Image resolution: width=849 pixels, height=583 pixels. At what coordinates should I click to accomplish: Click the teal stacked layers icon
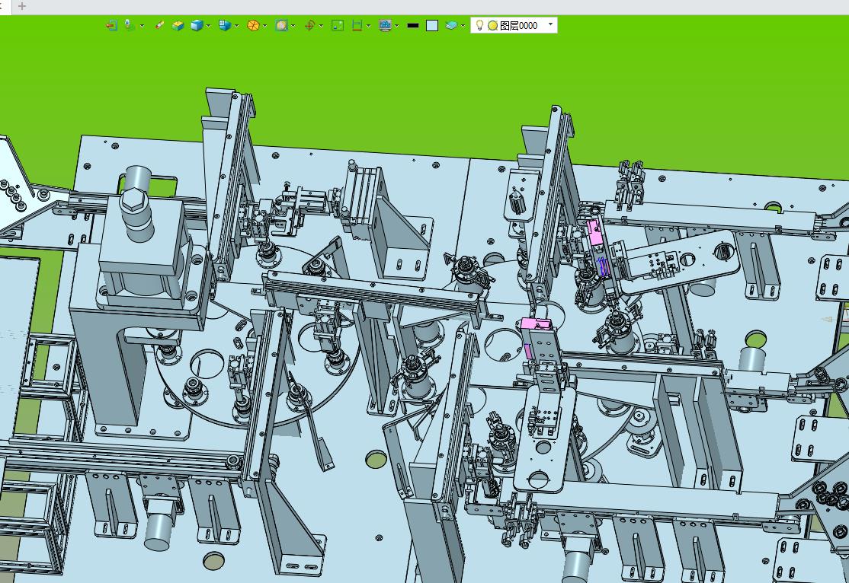pos(451,25)
